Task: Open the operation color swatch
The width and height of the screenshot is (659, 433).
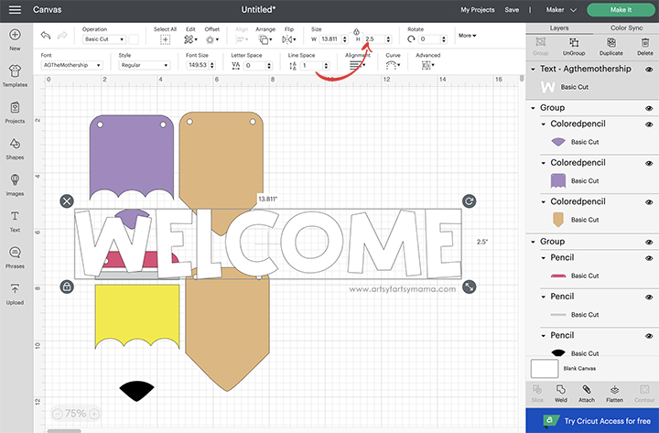Action: (x=134, y=39)
